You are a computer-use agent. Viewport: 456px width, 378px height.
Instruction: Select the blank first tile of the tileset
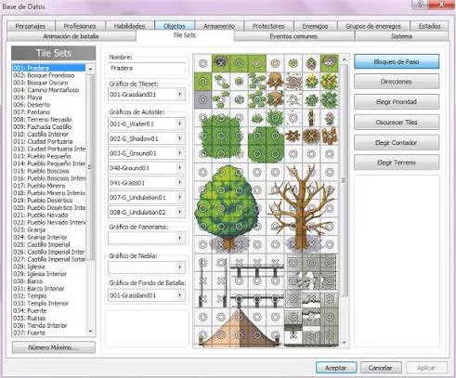point(202,63)
